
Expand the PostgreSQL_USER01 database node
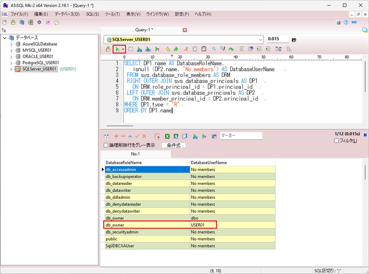click(11, 63)
